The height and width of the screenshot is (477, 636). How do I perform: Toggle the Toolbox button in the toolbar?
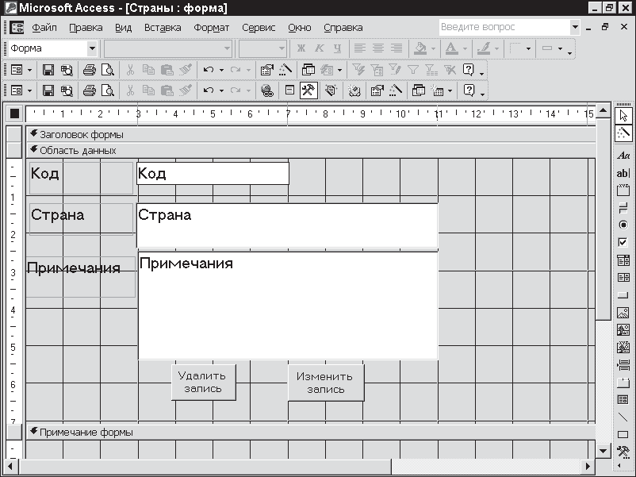[308, 90]
